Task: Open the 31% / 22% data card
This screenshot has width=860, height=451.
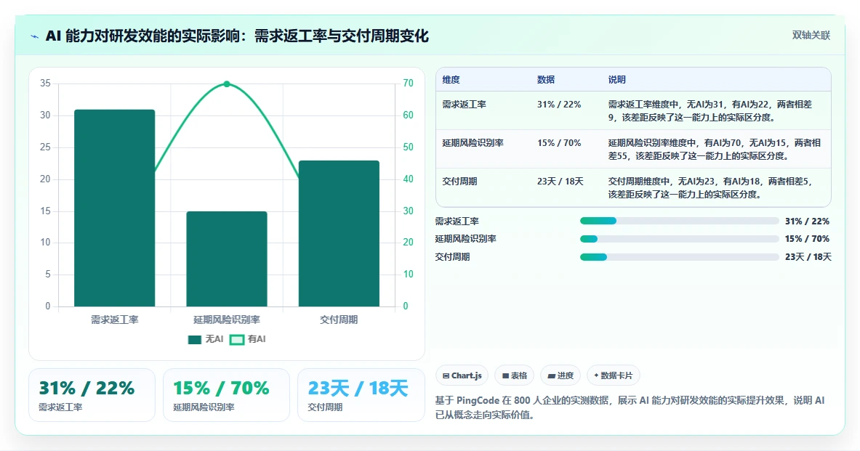Action: pos(92,395)
